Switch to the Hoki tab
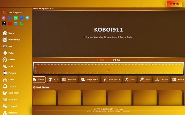Image resolution: width=185 pixels, height=115 pixels. (x=130, y=79)
